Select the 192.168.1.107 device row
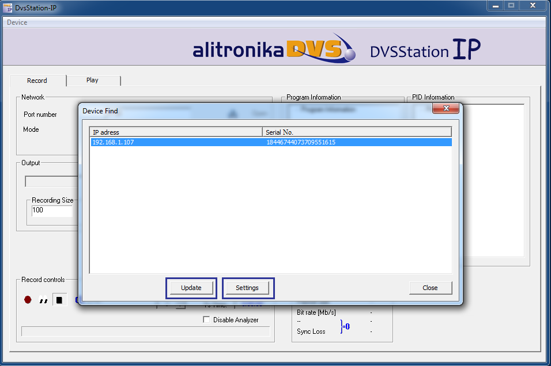 (173, 142)
